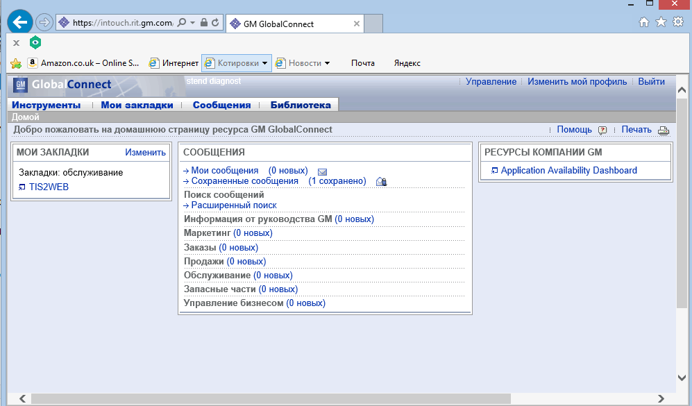This screenshot has width=692, height=406.
Task: Click (0 новых) next to Мои сообщения
Action: click(288, 170)
